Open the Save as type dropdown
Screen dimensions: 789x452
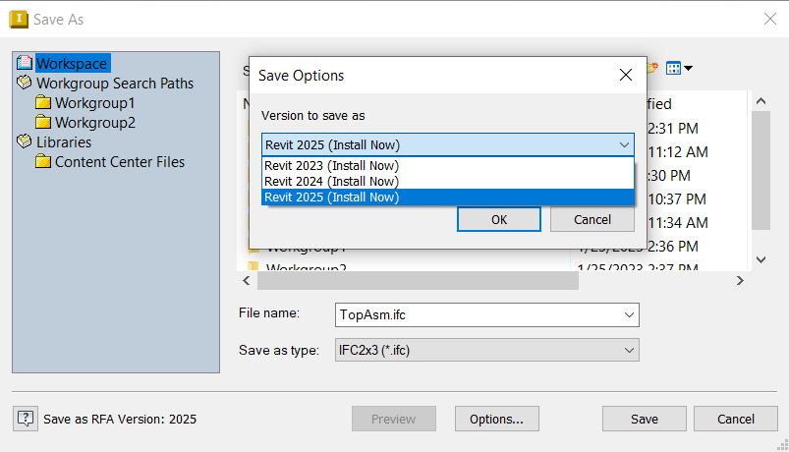tap(629, 350)
